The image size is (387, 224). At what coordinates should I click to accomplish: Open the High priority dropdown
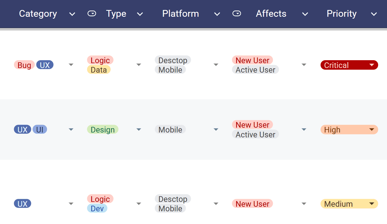coord(372,130)
